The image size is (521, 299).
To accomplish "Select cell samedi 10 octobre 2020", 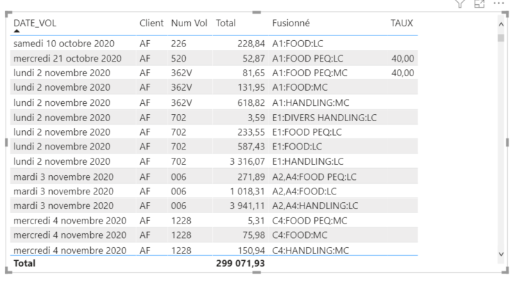I will click(64, 44).
